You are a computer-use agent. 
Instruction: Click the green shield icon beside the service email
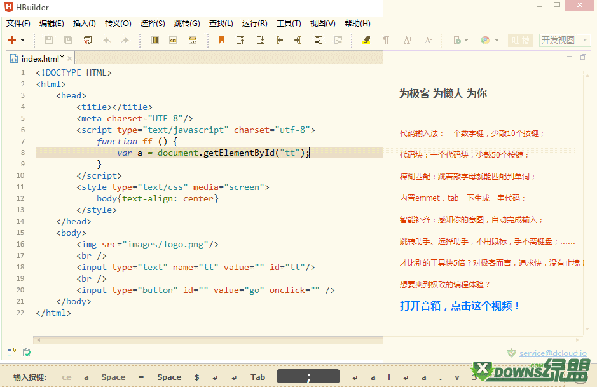coord(511,353)
